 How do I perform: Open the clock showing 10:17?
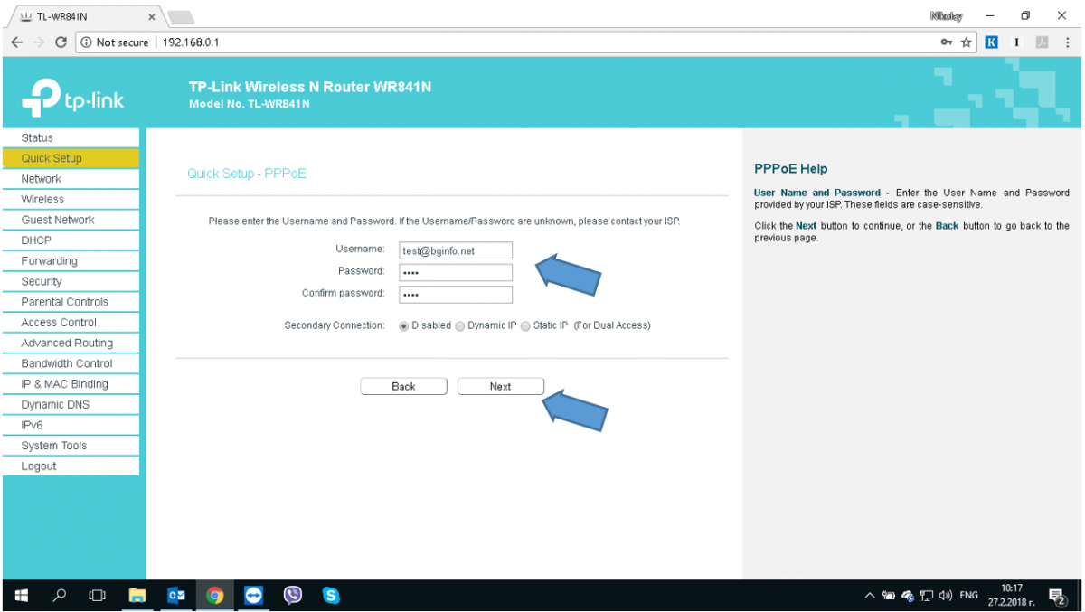pos(1012,596)
